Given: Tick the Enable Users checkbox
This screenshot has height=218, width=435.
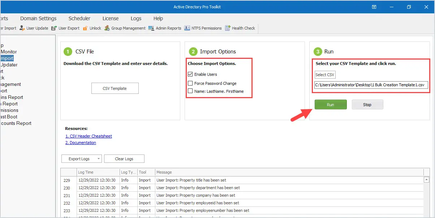Looking at the screenshot, I should click(x=190, y=74).
